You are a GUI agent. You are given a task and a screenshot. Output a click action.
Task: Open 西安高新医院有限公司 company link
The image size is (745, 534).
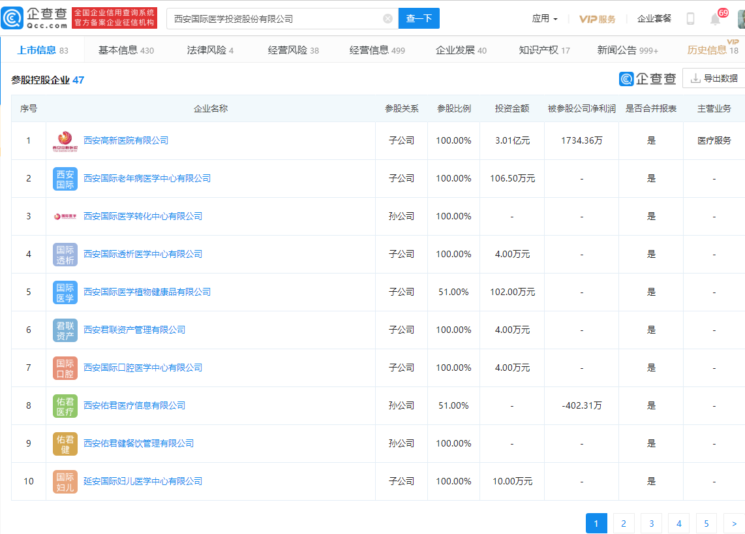126,140
